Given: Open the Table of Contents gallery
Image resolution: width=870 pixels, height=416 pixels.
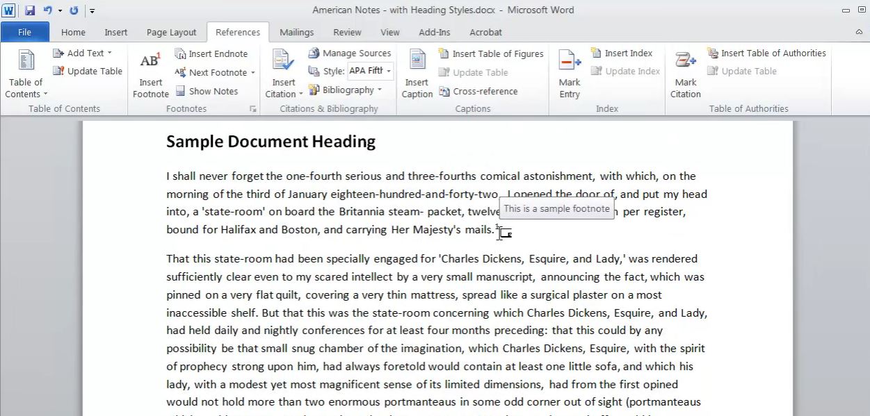Looking at the screenshot, I should click(x=26, y=74).
